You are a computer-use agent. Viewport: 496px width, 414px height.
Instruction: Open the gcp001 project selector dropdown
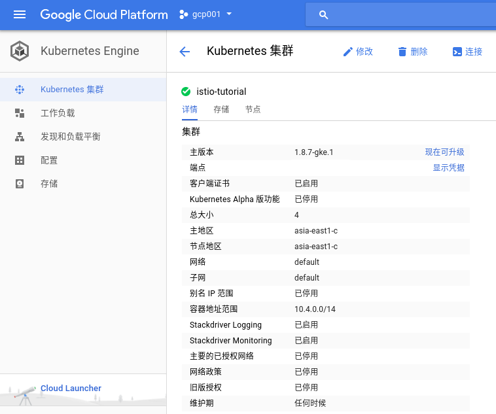206,14
